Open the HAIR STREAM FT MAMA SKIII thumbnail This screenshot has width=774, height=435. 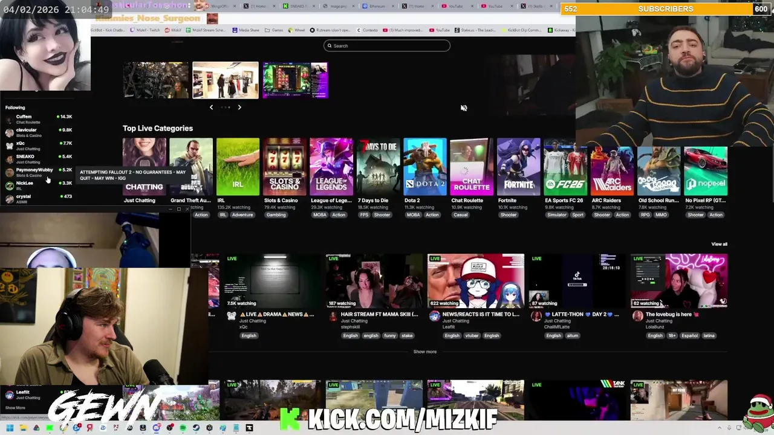(374, 281)
